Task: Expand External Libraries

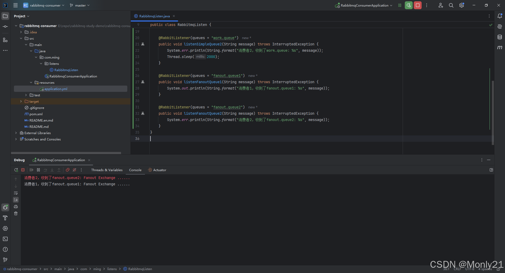Action: [x=16, y=133]
